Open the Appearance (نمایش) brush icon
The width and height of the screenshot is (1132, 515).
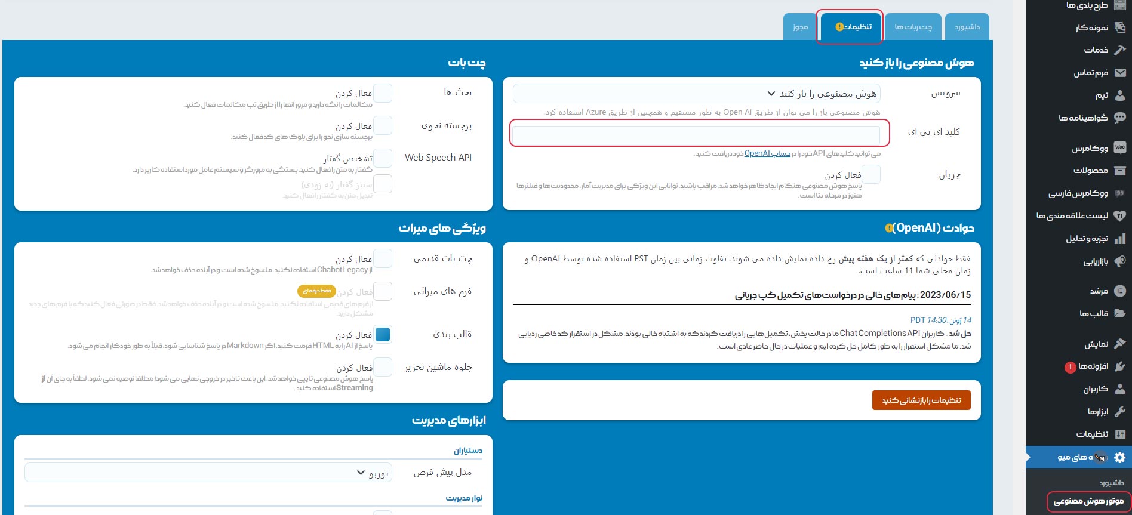(x=1120, y=344)
